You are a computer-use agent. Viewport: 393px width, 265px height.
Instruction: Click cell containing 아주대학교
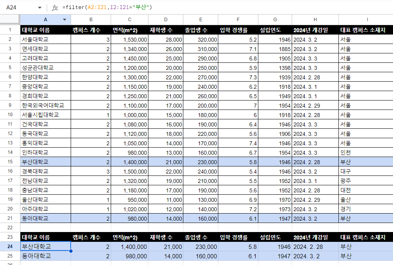pos(46,209)
